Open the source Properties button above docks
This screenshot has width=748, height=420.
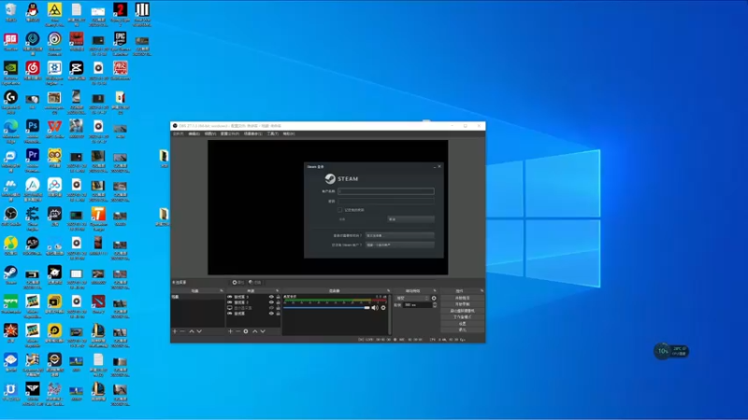[237, 283]
